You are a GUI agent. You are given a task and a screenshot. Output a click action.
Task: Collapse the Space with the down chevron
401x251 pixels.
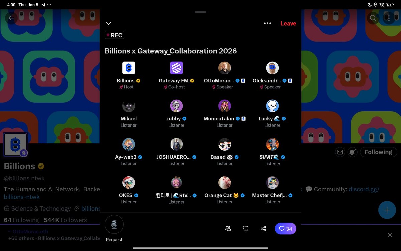(x=108, y=23)
